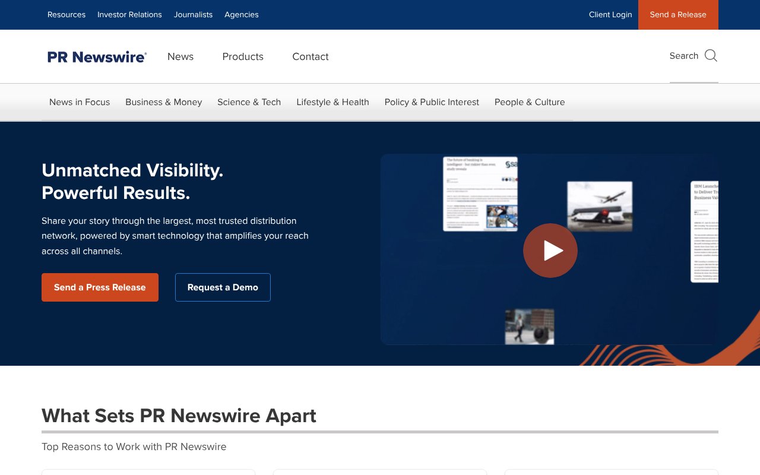
Task: Select the News in Focus tab
Action: (80, 102)
